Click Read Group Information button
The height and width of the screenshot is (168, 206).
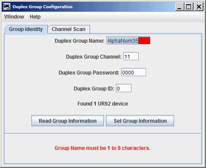point(68,121)
